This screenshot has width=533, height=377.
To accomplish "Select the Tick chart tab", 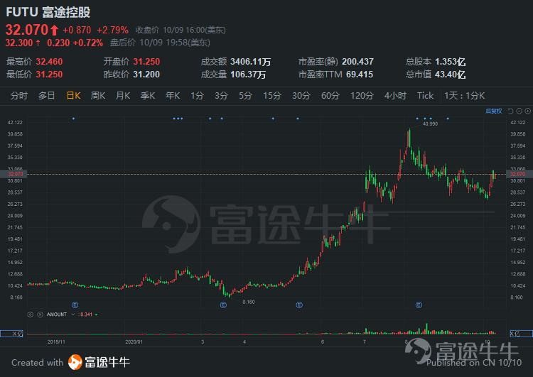I will [425, 96].
